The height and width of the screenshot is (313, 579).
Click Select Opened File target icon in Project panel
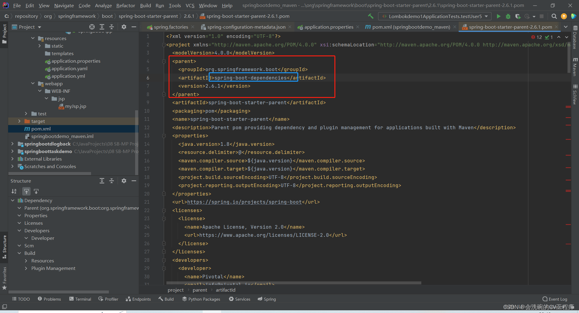(92, 27)
